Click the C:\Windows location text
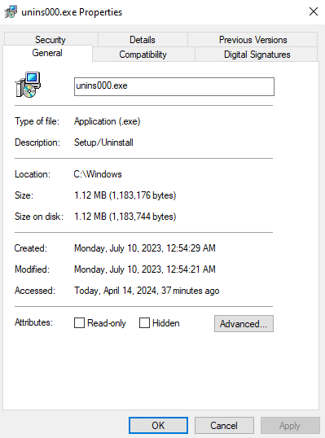The width and height of the screenshot is (325, 438). click(x=98, y=174)
